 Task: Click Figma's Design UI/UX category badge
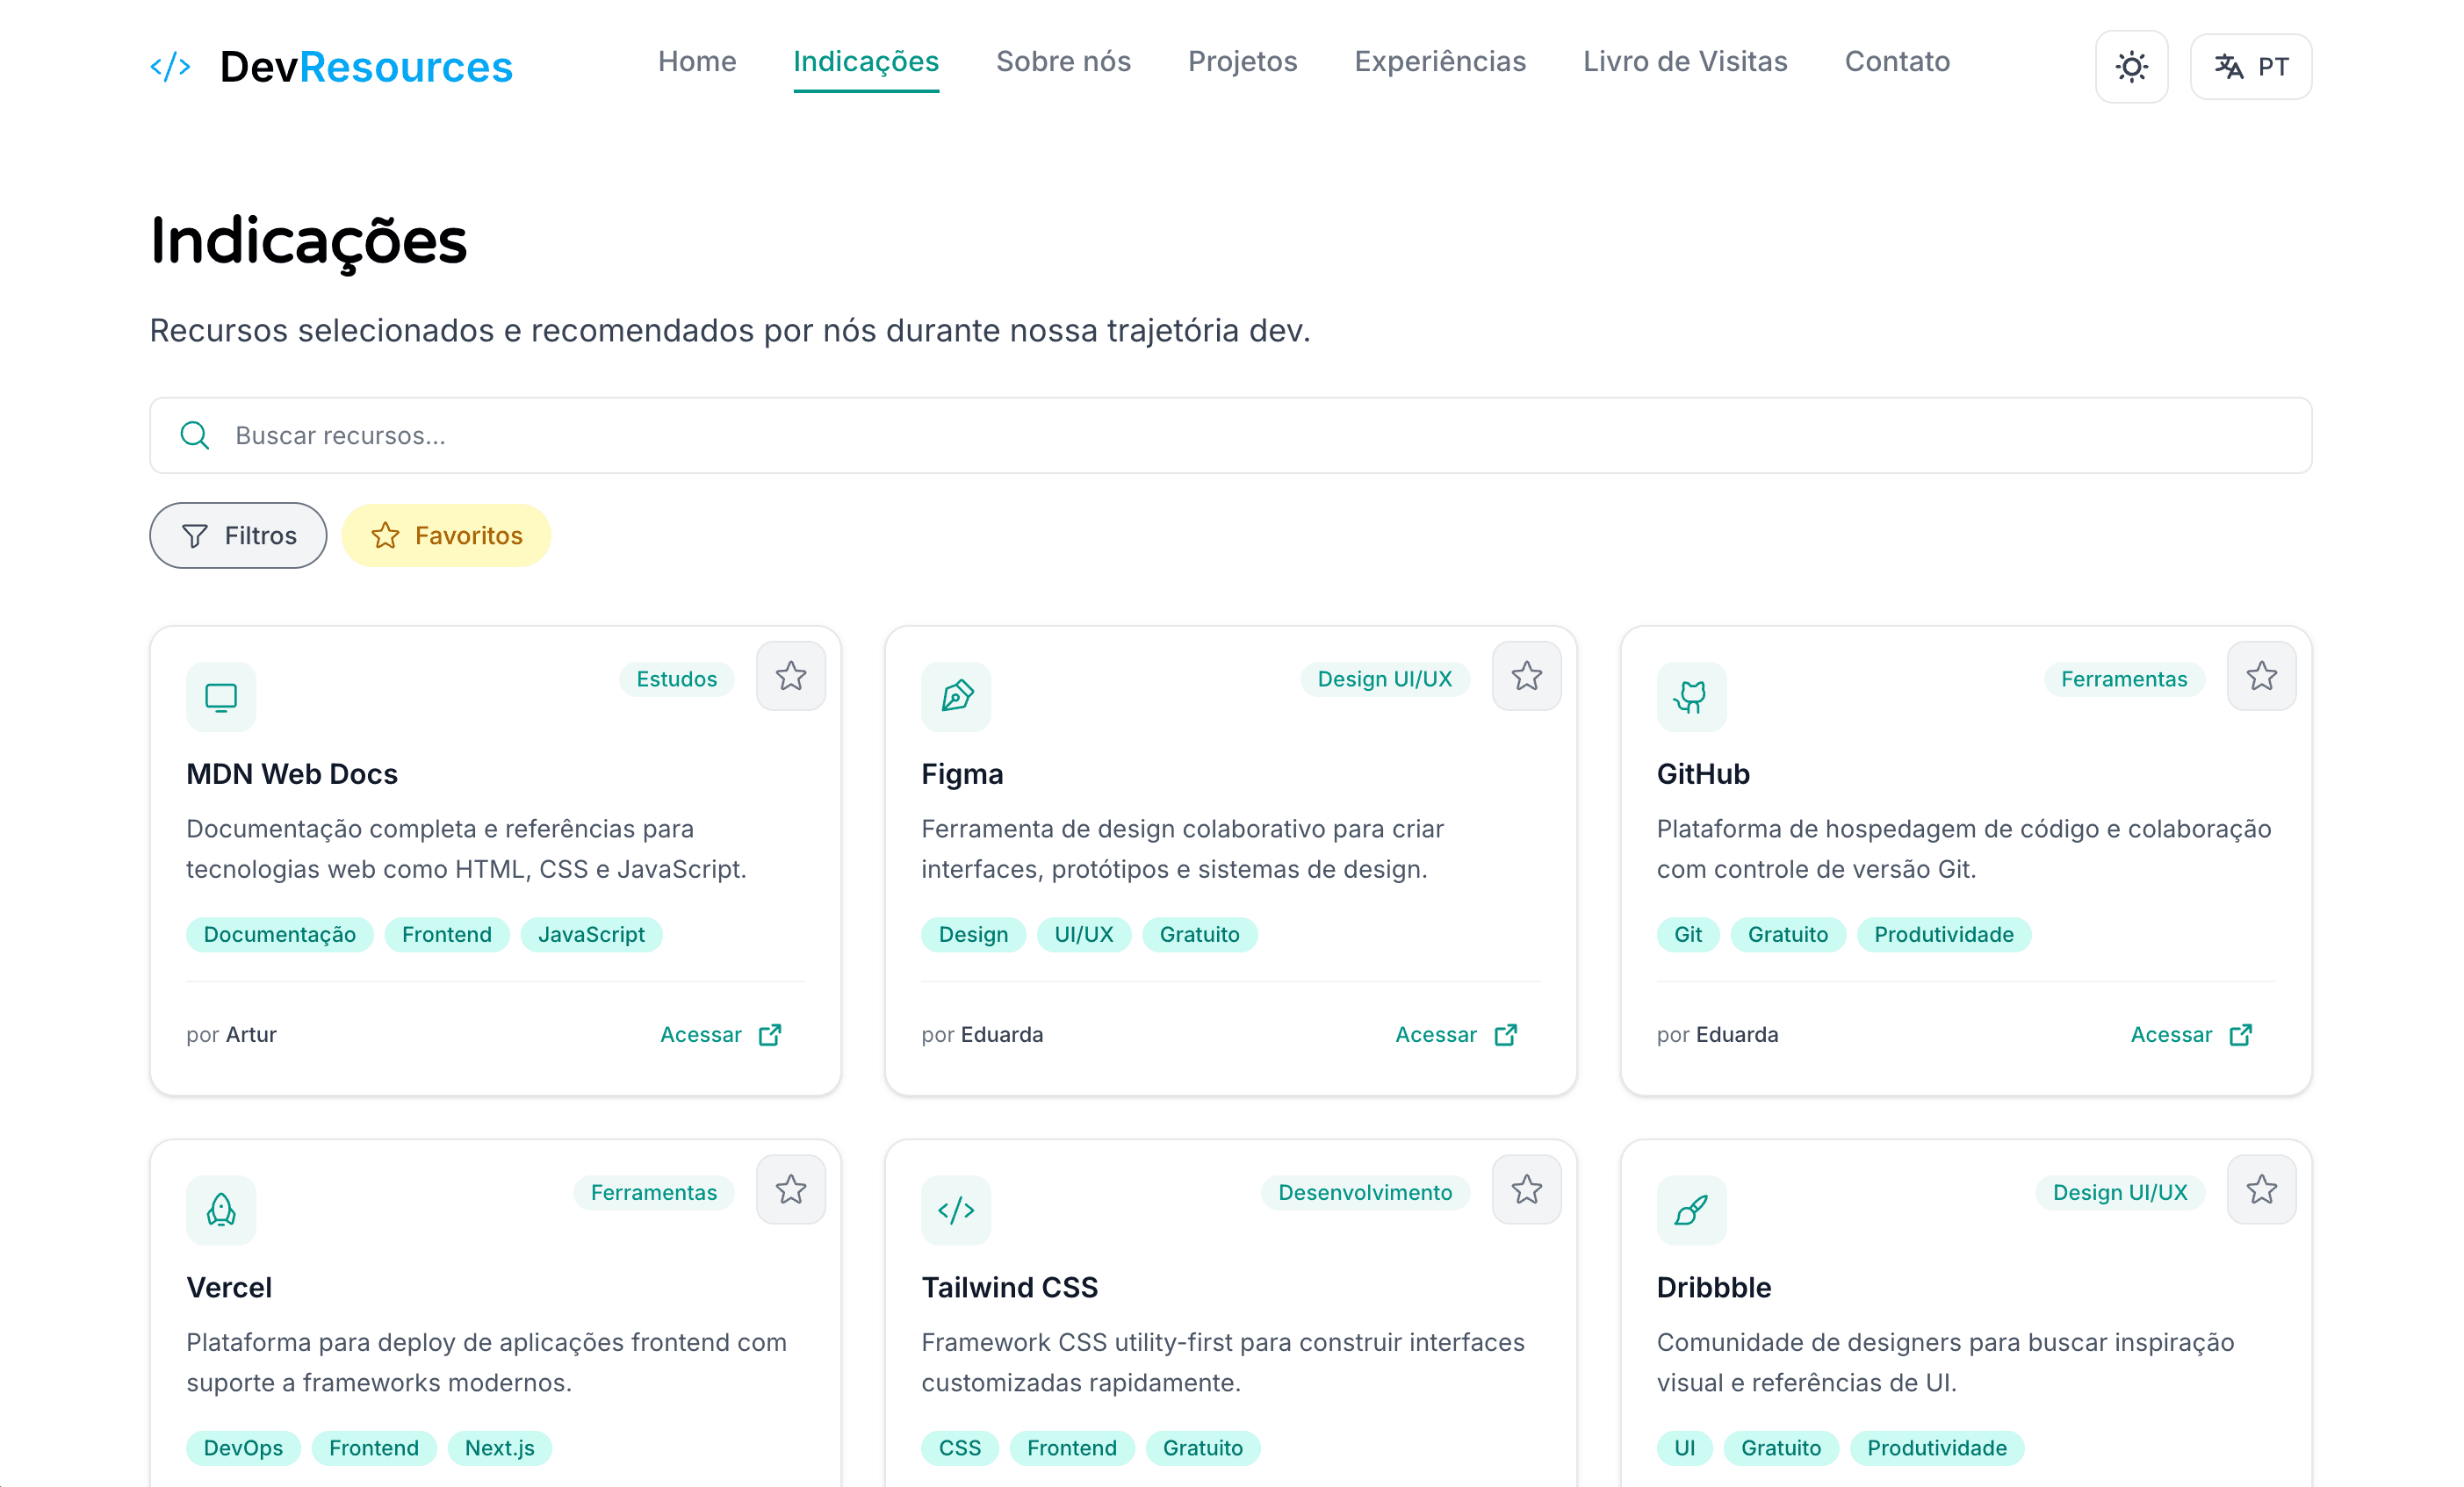click(1384, 679)
